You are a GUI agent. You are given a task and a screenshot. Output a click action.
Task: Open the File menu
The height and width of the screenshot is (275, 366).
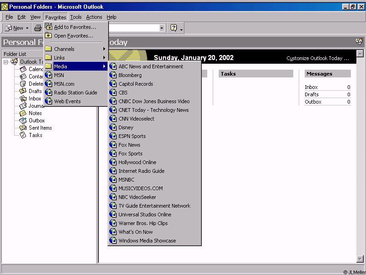point(9,17)
